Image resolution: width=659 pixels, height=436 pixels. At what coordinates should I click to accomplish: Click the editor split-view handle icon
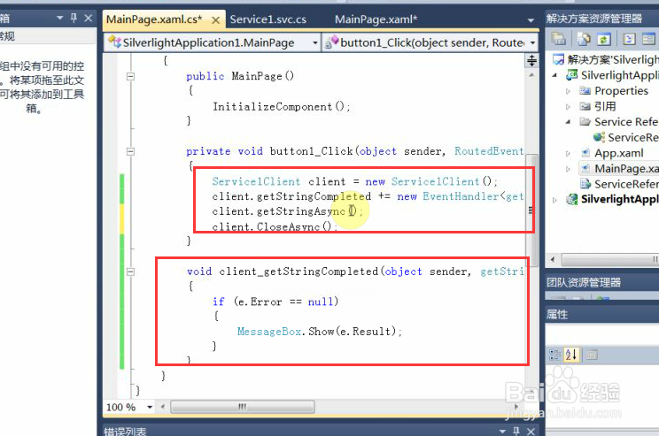tap(531, 60)
